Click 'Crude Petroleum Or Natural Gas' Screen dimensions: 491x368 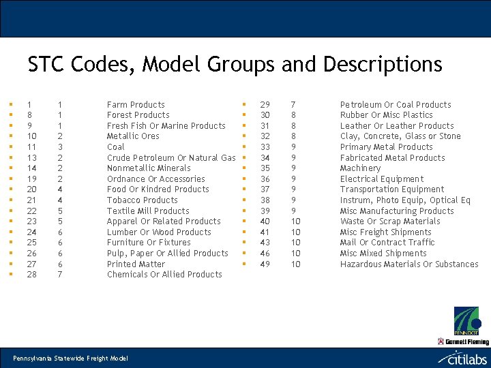click(x=171, y=157)
